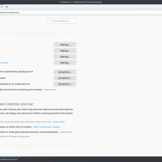The image size is (162, 162).
Task: Follow Learn more link above autoplay sound row
Action: tap(4, 63)
